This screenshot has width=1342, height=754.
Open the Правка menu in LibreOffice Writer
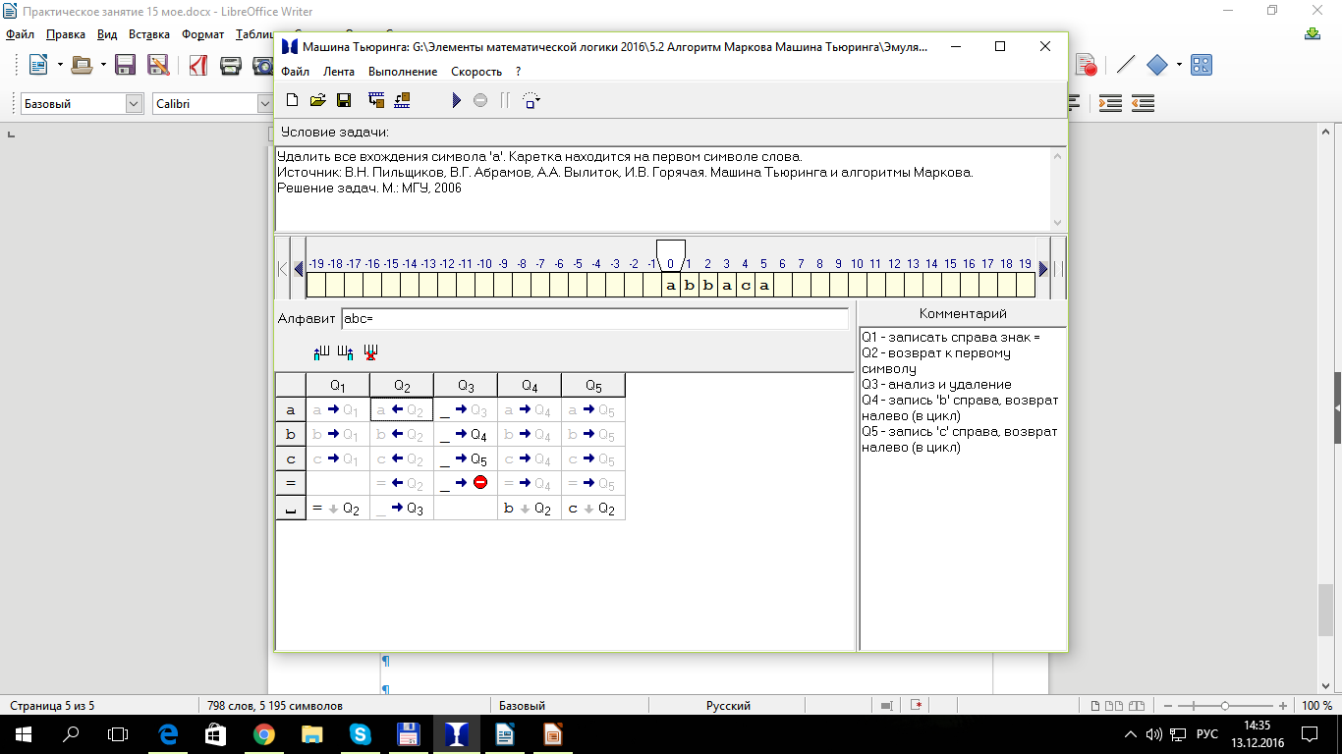pyautogui.click(x=66, y=34)
